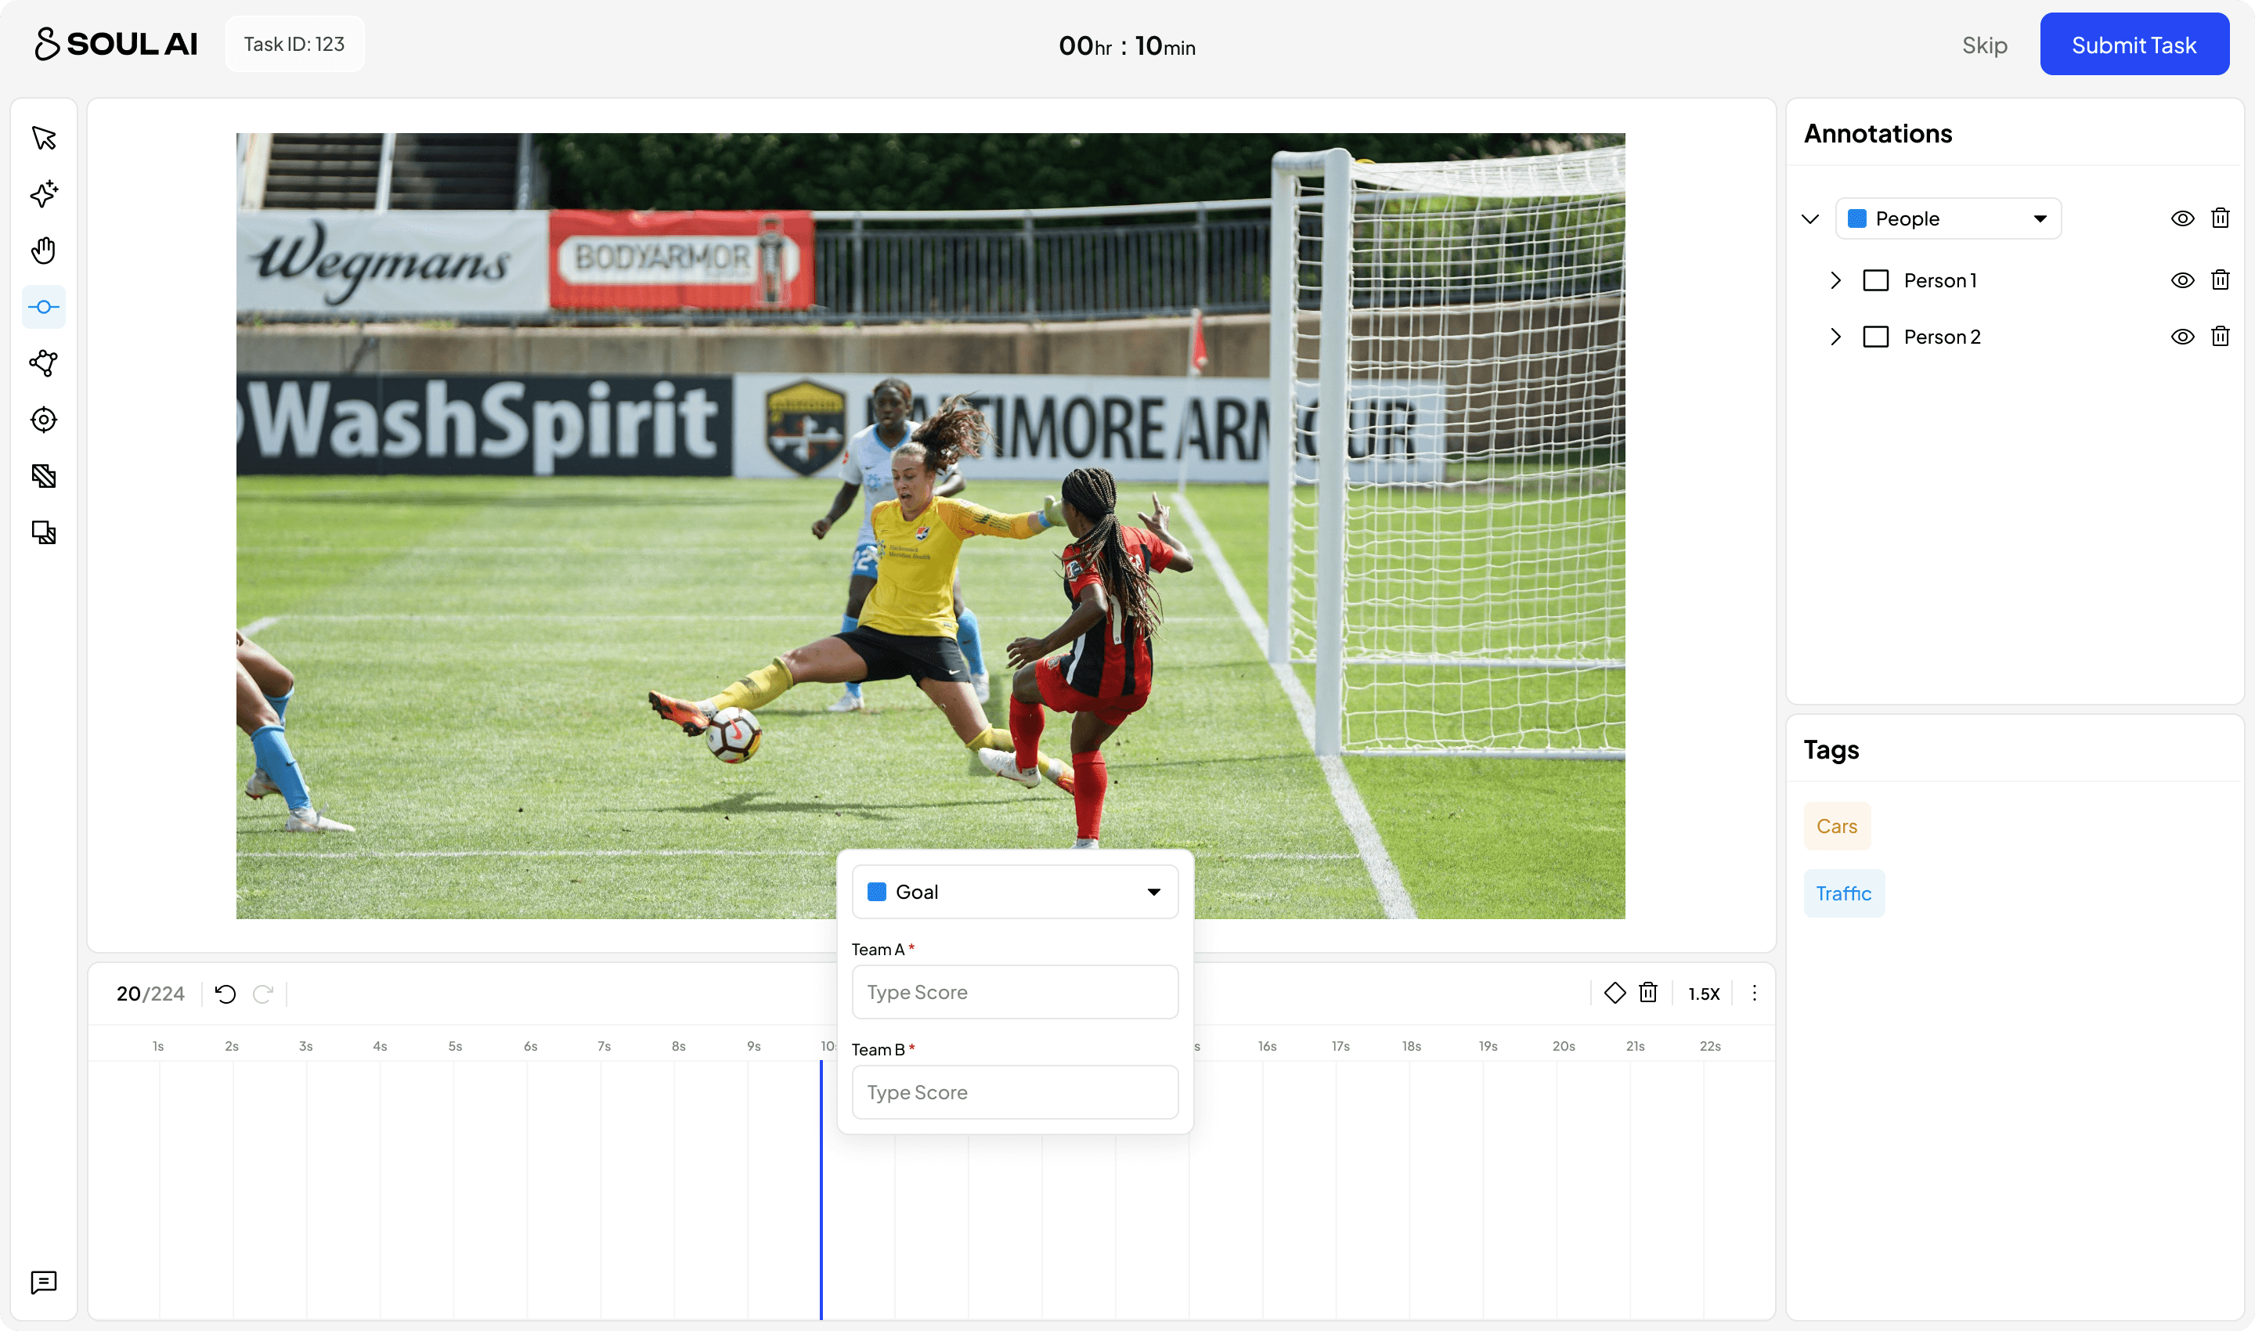Toggle visibility of Person 2 annotation

2182,337
